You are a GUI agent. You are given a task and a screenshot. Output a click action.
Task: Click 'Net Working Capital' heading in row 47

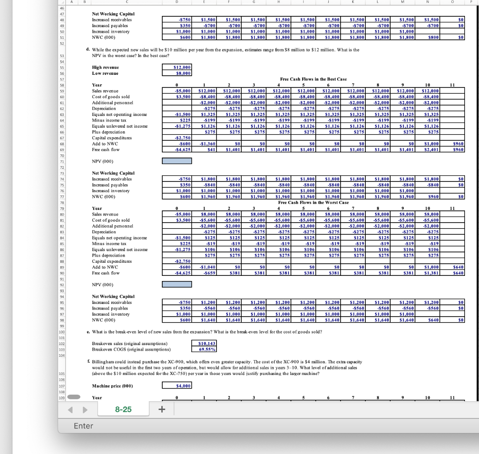pyautogui.click(x=113, y=14)
